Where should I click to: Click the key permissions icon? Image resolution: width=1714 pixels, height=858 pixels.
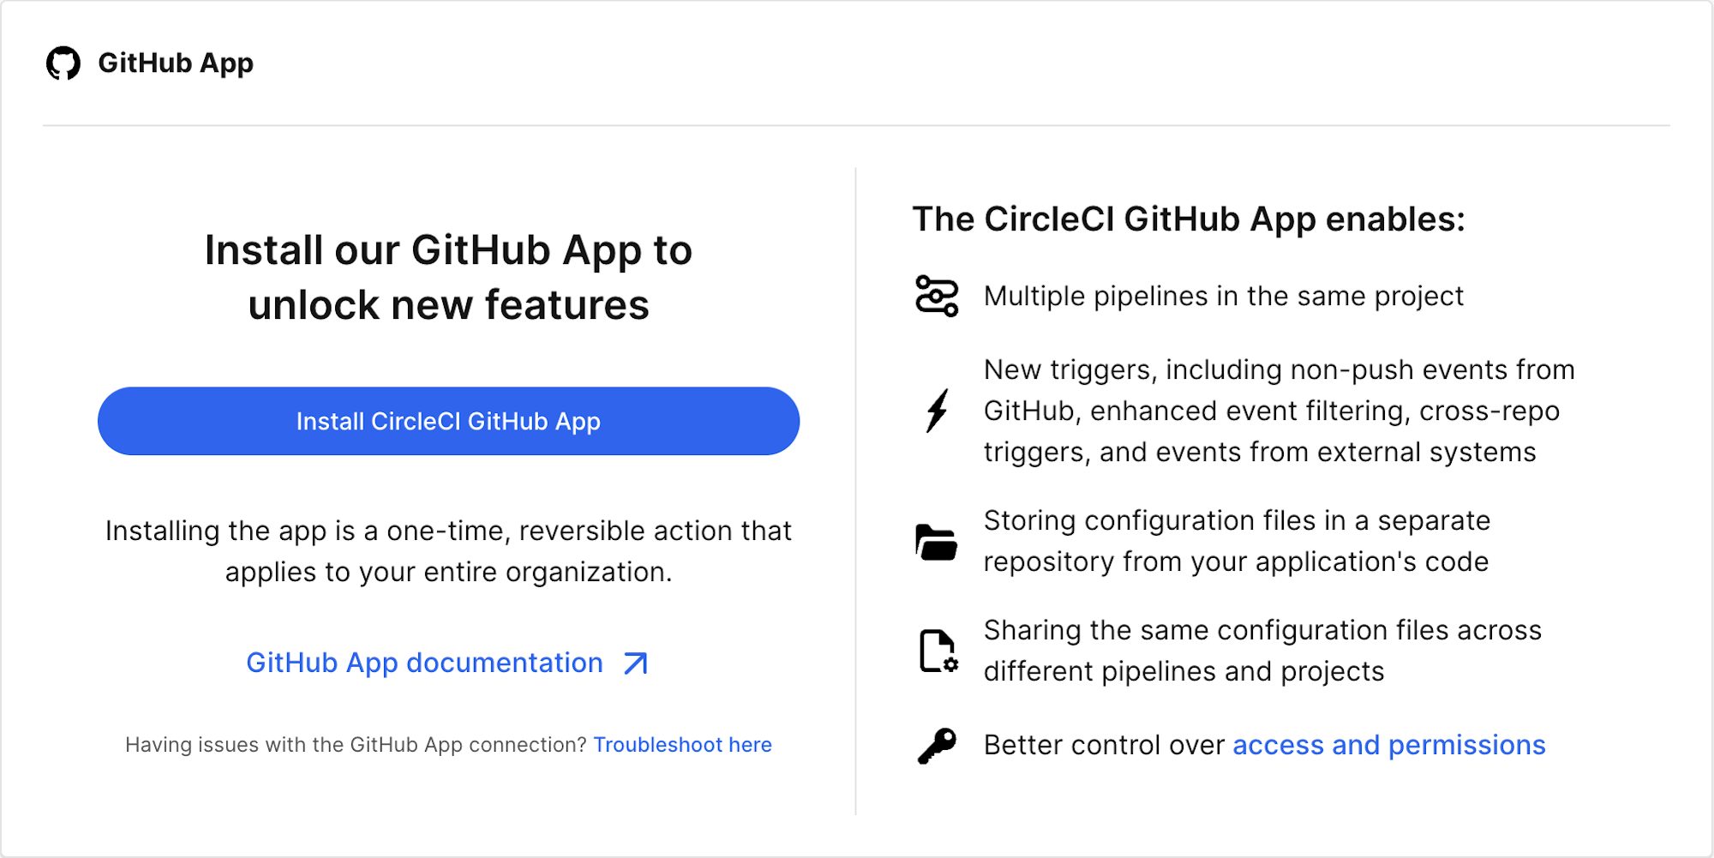(x=937, y=746)
